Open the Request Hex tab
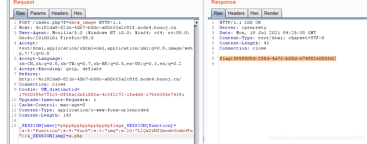Viewport: 367px width, 144px height. [78, 13]
